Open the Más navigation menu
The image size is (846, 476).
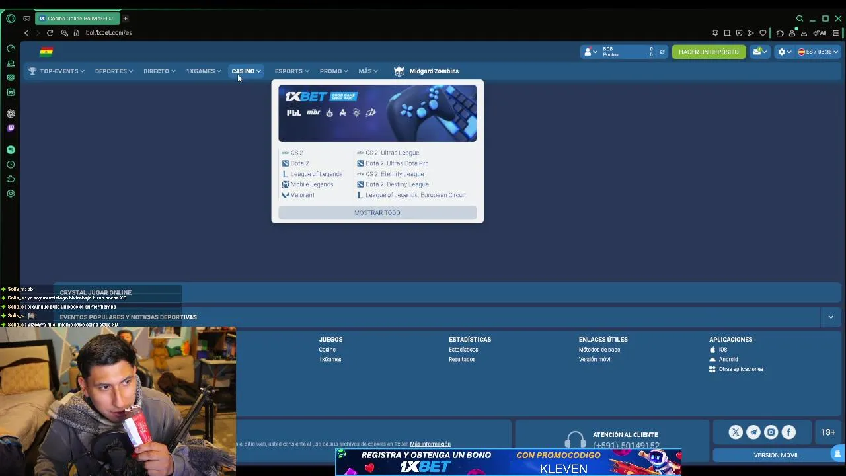(x=368, y=71)
